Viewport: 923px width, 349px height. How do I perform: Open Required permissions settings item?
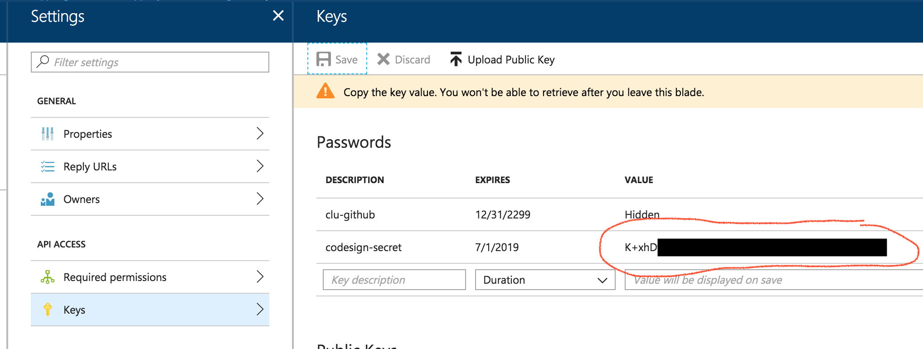[150, 277]
